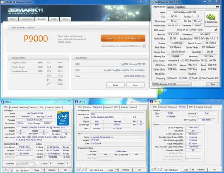Open SPD tab in Mainboard CPU-Z window

116,107
